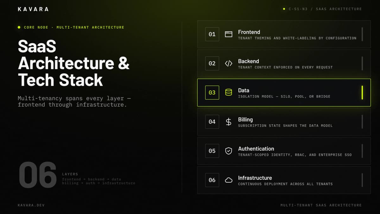Viewport: 380px width, 214px height.
Task: Open the Data layer title
Action: tap(244, 90)
